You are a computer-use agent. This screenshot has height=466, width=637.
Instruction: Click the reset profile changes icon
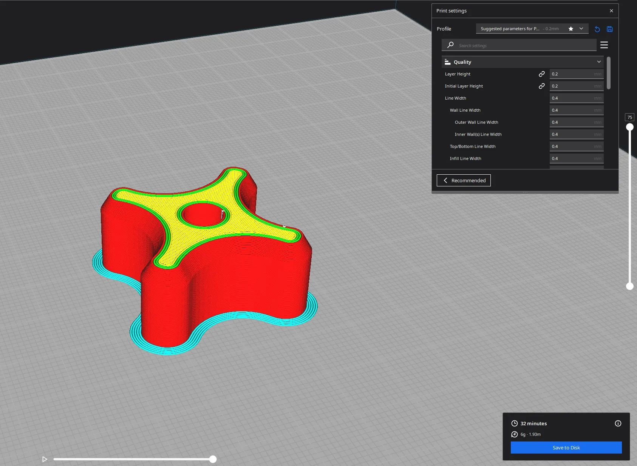pyautogui.click(x=597, y=29)
